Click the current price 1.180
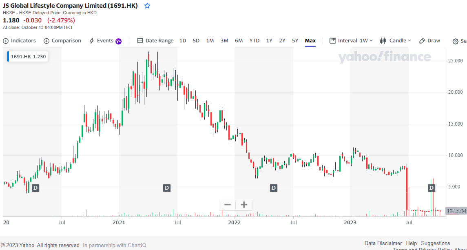The image size is (467, 250). [11, 20]
